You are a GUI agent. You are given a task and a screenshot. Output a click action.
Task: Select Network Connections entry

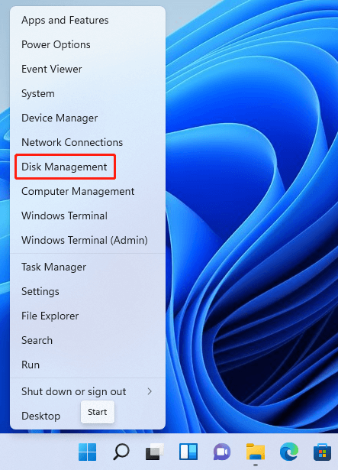[88, 142]
